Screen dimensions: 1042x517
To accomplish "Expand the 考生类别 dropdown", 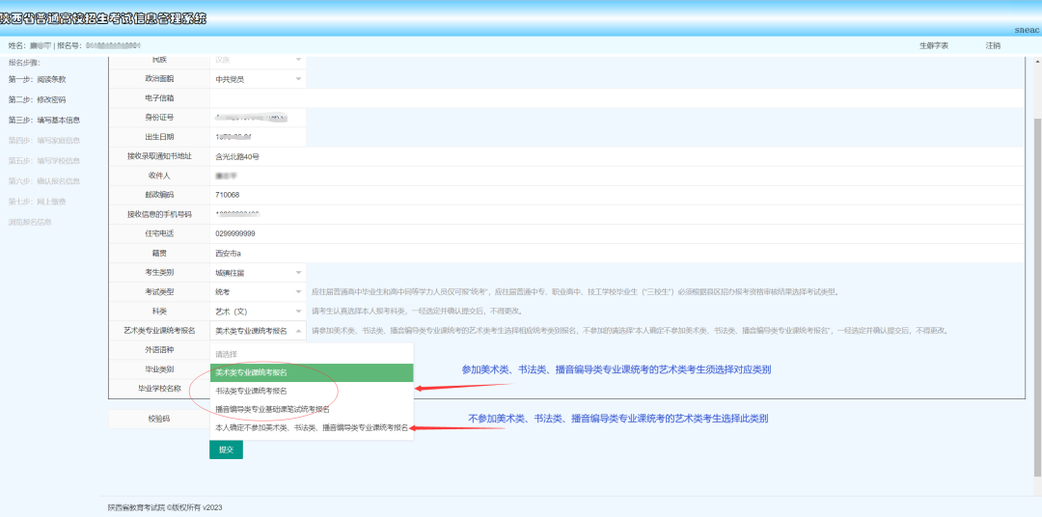I will tap(258, 273).
